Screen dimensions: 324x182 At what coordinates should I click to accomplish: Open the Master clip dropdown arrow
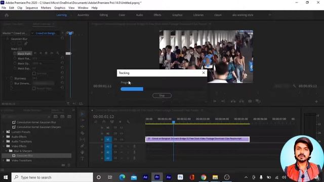[x=32, y=33]
